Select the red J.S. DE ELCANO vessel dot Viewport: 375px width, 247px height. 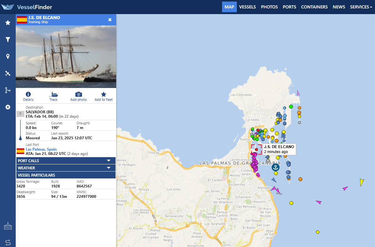tap(256, 150)
